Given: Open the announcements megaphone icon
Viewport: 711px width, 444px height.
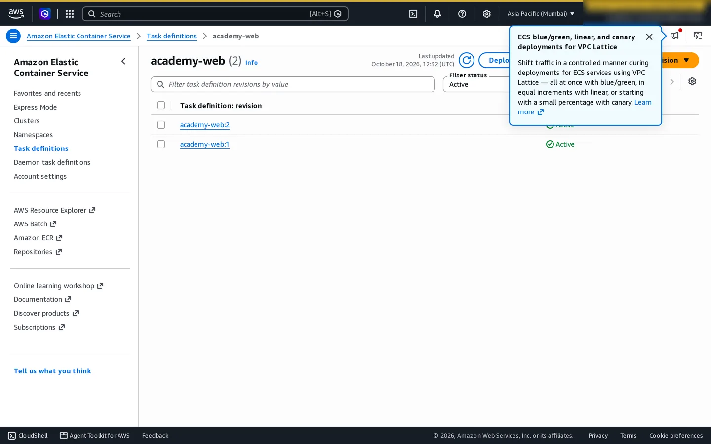Looking at the screenshot, I should [x=675, y=36].
